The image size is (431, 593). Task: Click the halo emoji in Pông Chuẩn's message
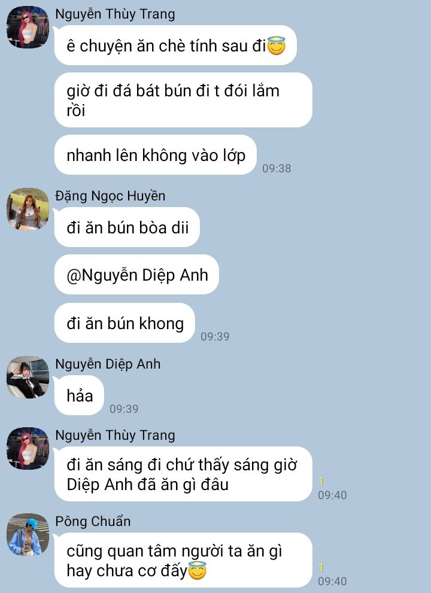tap(197, 571)
